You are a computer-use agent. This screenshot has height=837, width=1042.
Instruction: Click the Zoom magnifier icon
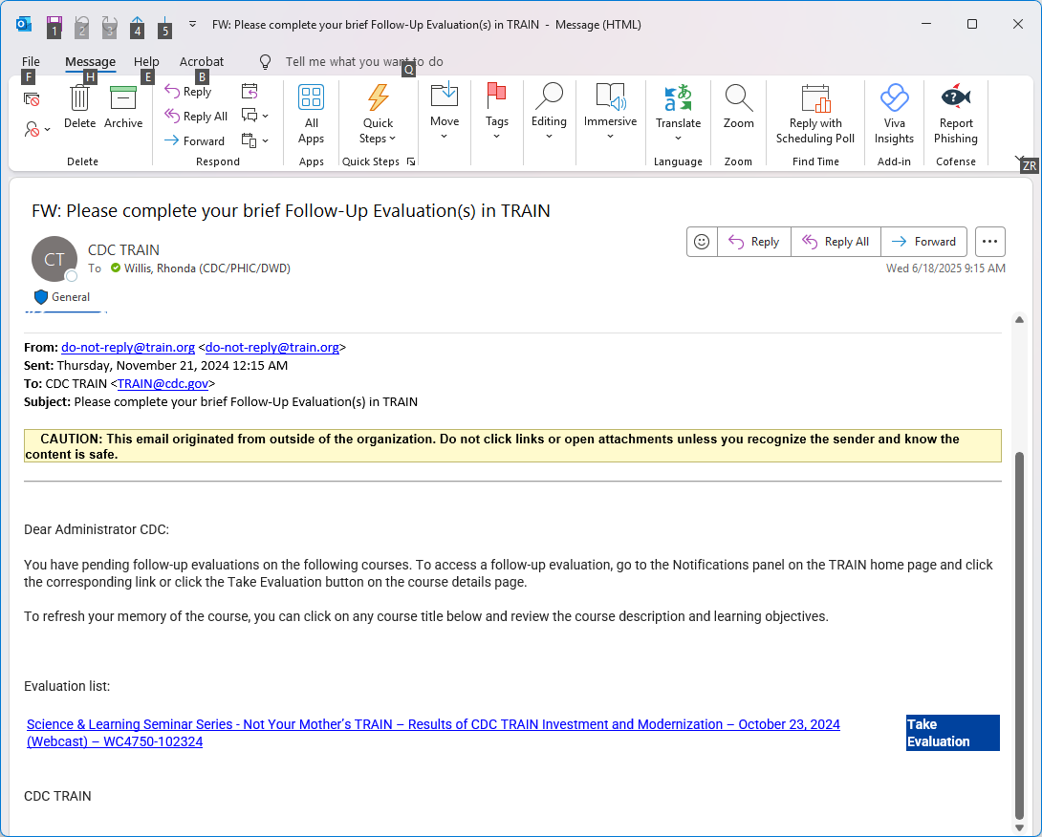pos(738,98)
